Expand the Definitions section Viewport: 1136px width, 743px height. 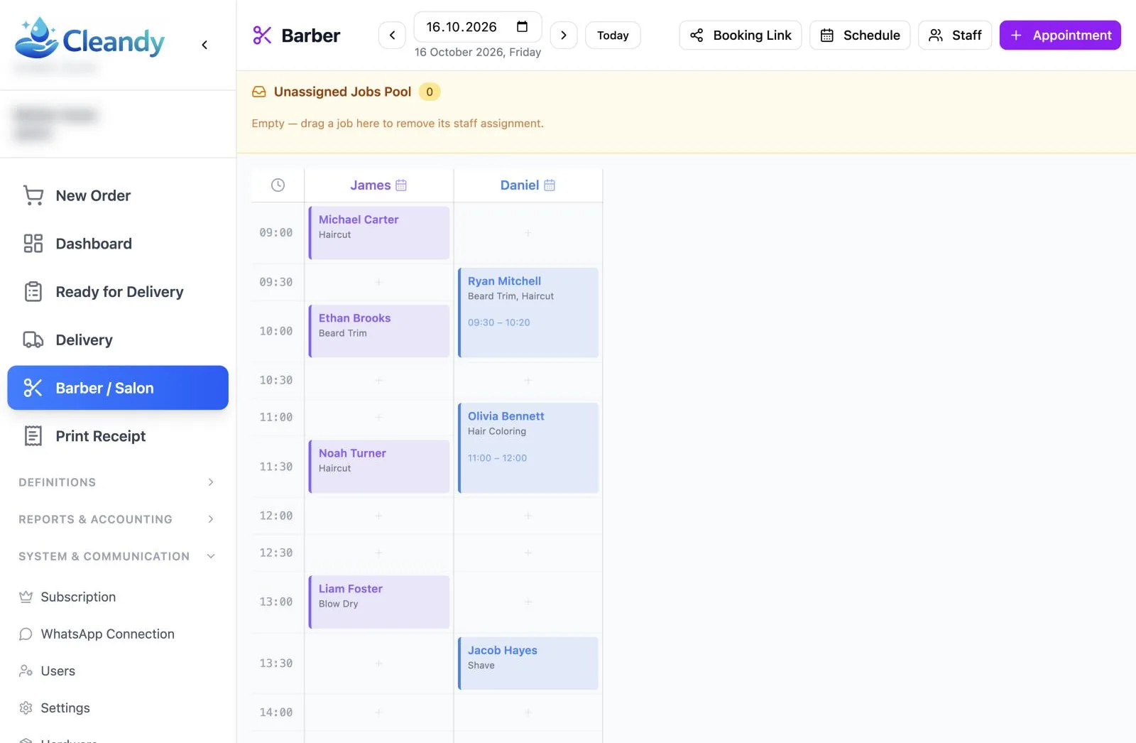[x=117, y=482]
